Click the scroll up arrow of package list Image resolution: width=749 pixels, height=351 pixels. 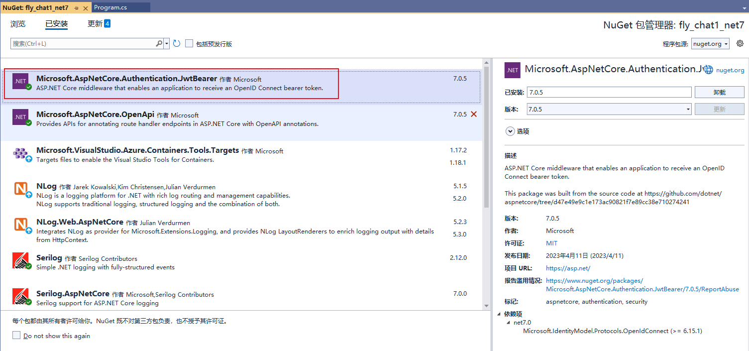[486, 62]
